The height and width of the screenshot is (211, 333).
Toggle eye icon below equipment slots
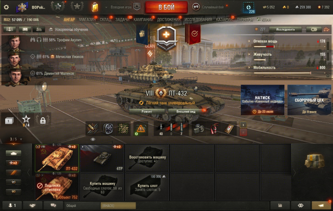[x=93, y=139]
